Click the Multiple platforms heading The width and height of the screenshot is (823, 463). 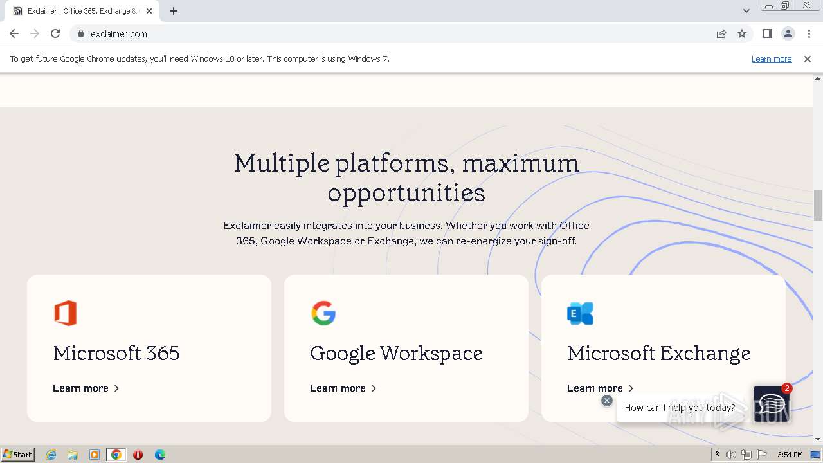pos(406,177)
